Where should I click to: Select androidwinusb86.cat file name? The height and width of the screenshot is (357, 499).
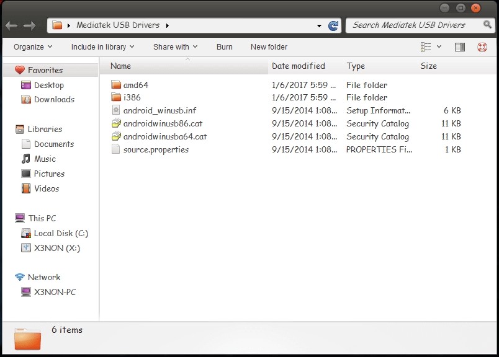[x=163, y=123]
